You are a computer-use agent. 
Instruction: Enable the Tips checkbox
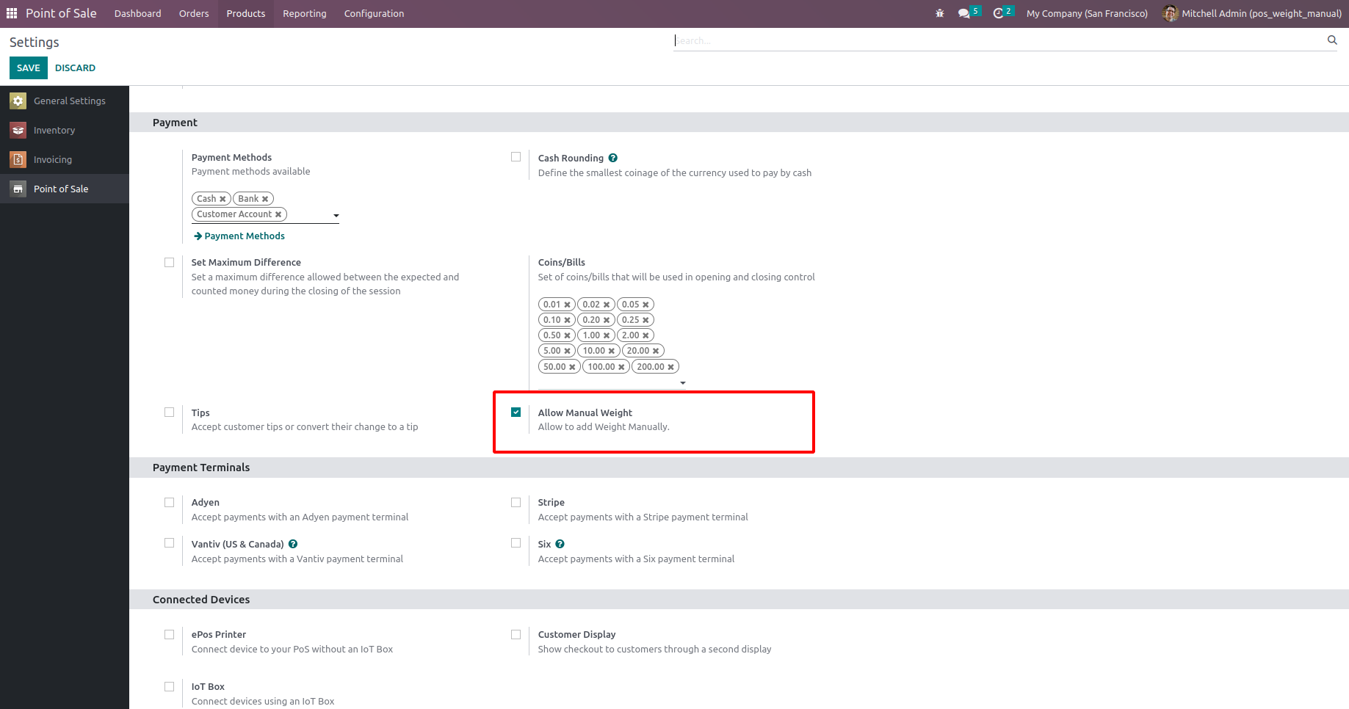click(170, 412)
